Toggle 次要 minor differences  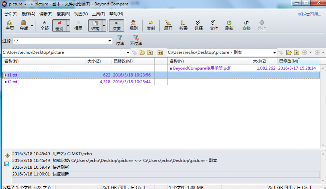[116, 25]
